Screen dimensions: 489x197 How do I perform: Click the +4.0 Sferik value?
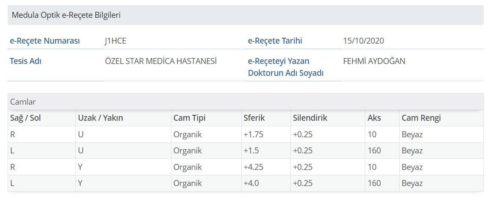pyautogui.click(x=251, y=183)
